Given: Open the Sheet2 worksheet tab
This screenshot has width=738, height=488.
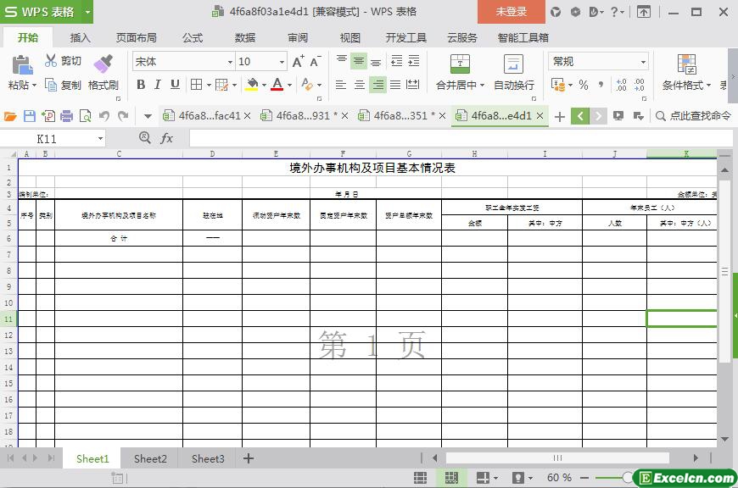Looking at the screenshot, I should 150,458.
